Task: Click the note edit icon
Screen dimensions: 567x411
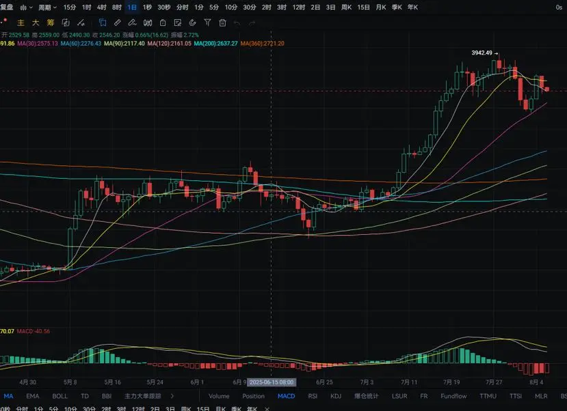Action: click(x=178, y=23)
